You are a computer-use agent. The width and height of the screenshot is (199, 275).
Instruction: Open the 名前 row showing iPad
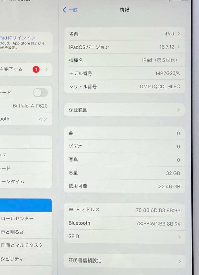tap(124, 34)
